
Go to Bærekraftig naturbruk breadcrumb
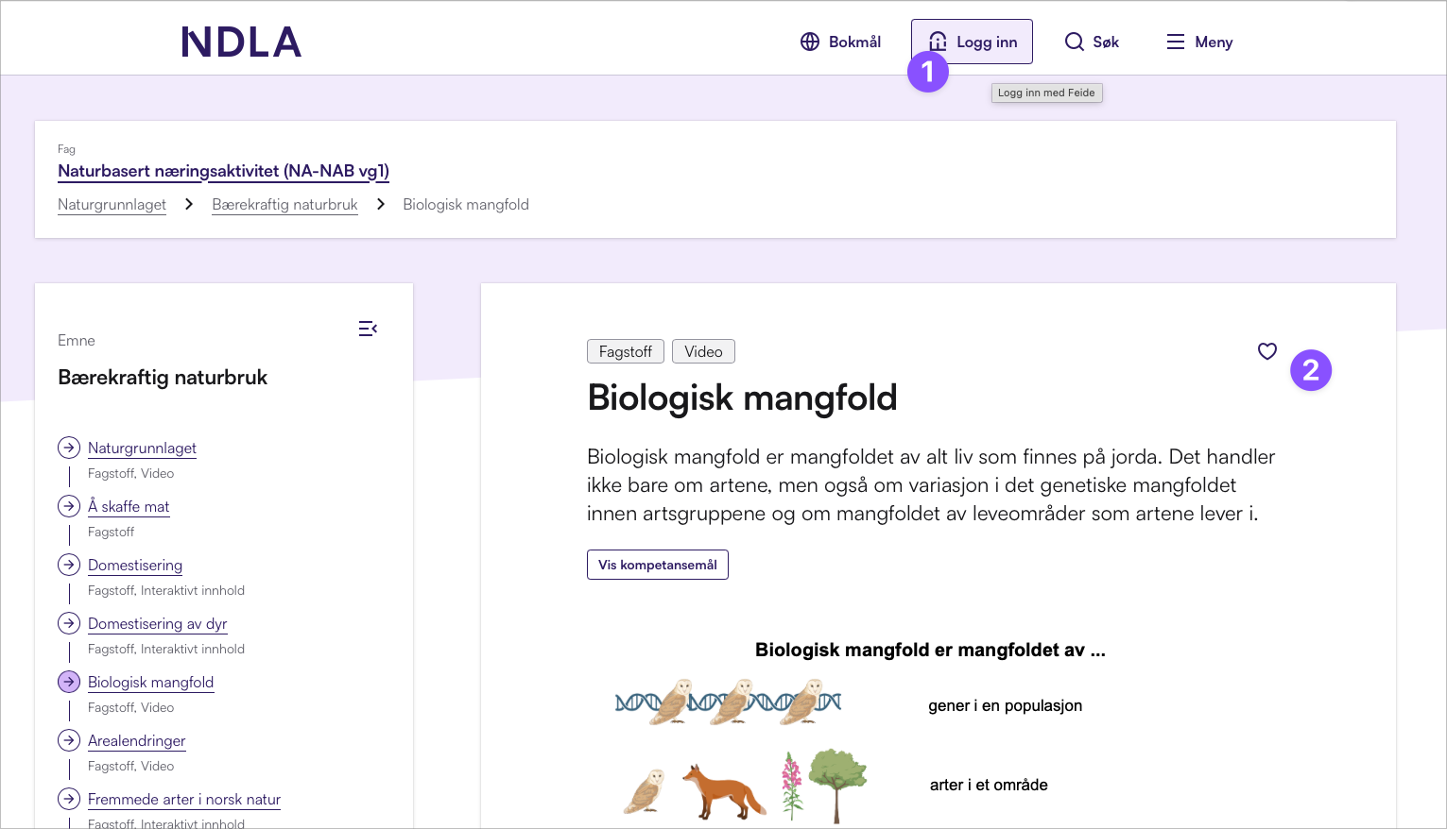coord(284,204)
